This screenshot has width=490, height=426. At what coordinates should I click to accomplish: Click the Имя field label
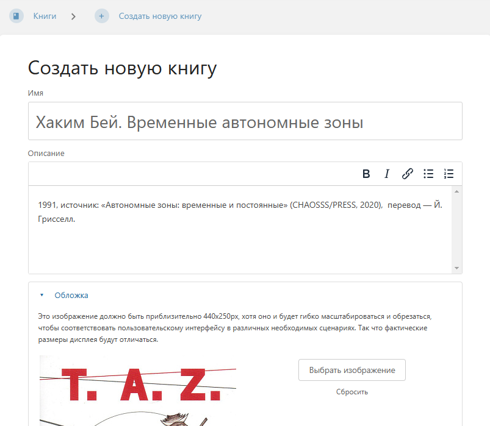(35, 93)
